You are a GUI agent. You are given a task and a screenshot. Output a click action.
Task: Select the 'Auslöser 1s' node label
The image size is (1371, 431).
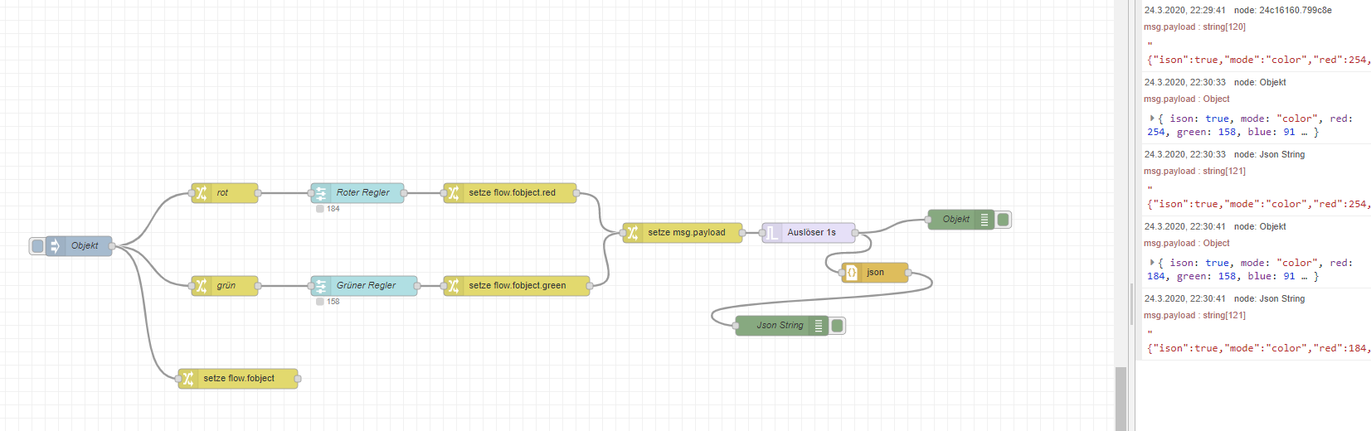pyautogui.click(x=811, y=233)
